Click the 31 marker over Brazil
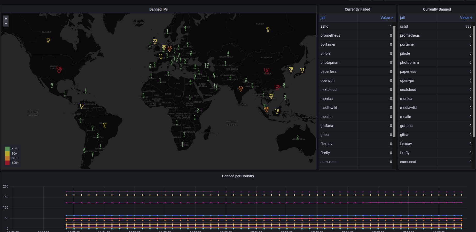 click(105, 127)
